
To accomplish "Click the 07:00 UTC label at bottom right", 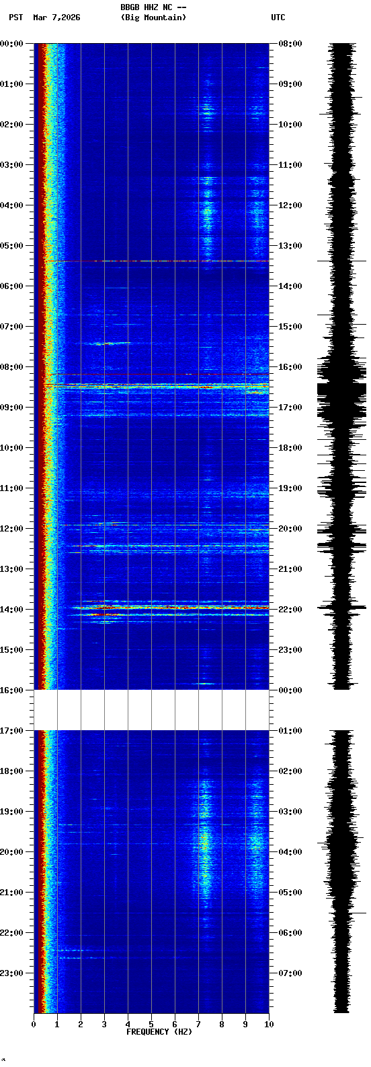I will (290, 973).
